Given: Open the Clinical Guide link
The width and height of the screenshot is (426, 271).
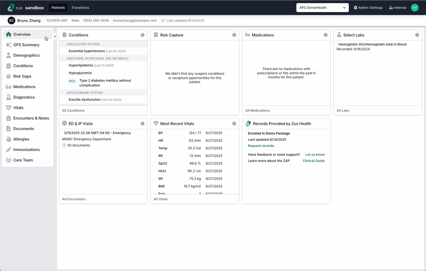Looking at the screenshot, I should pos(314,161).
